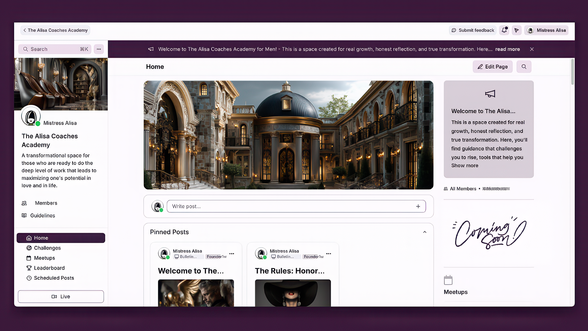Open options menu on The Rules post
This screenshot has width=588, height=331.
[x=329, y=253]
